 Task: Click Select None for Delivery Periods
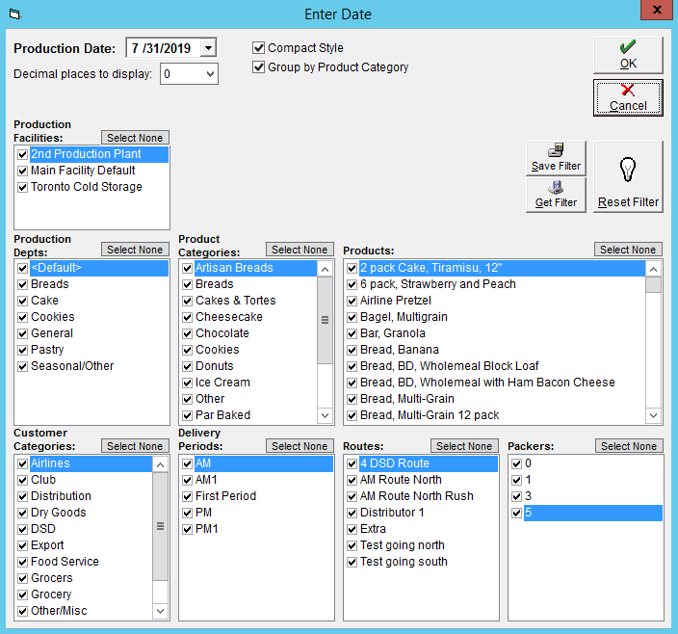[300, 446]
